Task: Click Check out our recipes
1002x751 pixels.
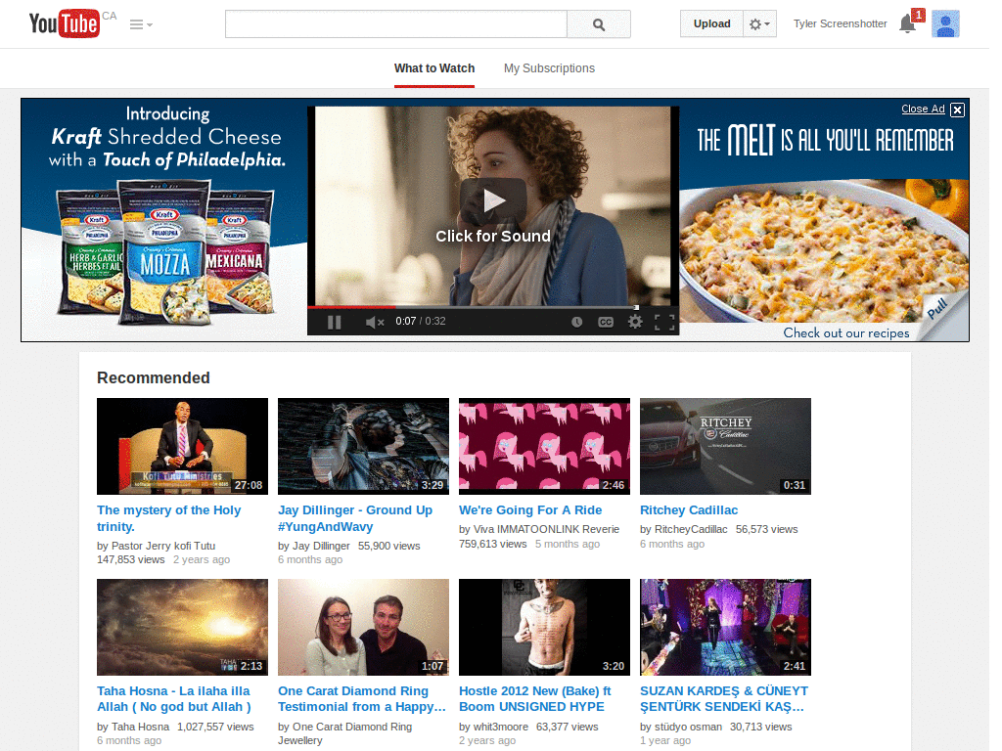Action: click(846, 332)
